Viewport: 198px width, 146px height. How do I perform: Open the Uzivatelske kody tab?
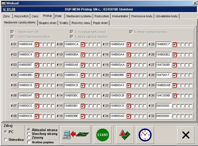coord(166,16)
